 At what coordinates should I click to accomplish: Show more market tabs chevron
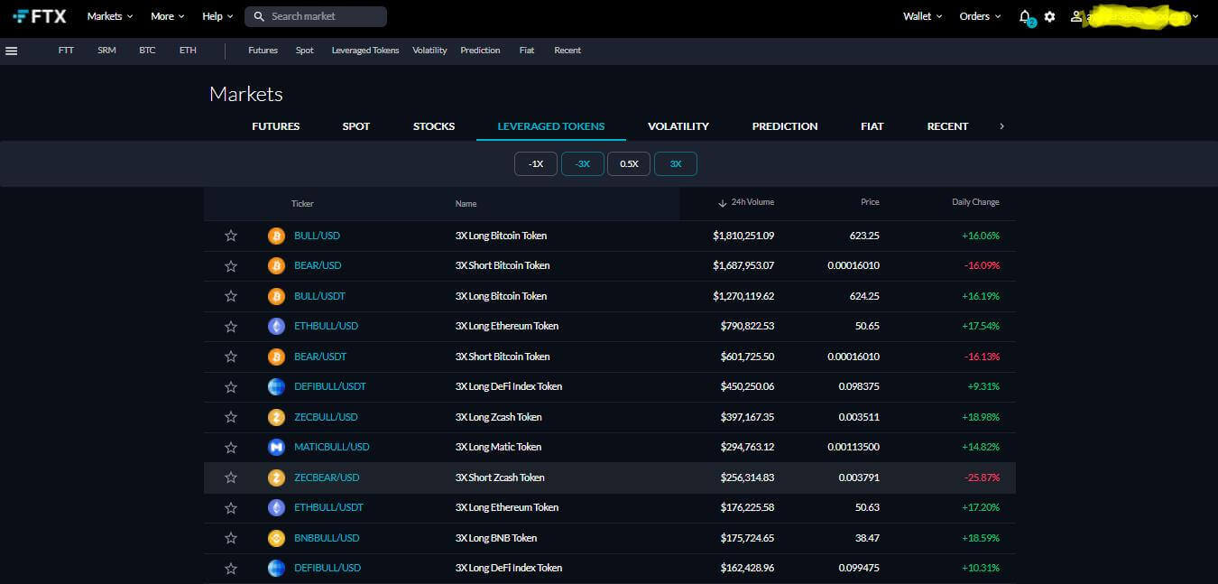(x=1001, y=126)
